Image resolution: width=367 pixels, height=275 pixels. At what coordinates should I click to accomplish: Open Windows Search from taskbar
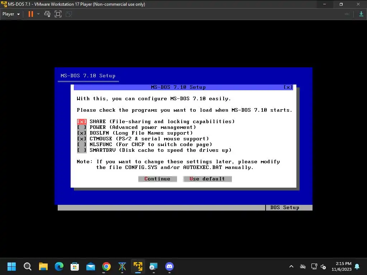pos(27,266)
